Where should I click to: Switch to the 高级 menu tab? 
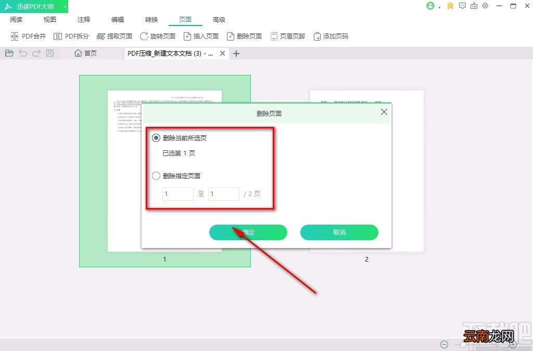click(x=219, y=20)
